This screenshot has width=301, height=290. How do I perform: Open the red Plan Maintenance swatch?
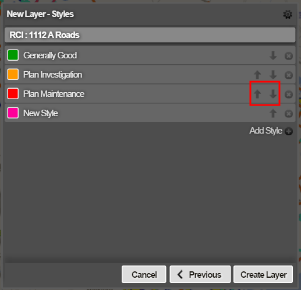(13, 93)
